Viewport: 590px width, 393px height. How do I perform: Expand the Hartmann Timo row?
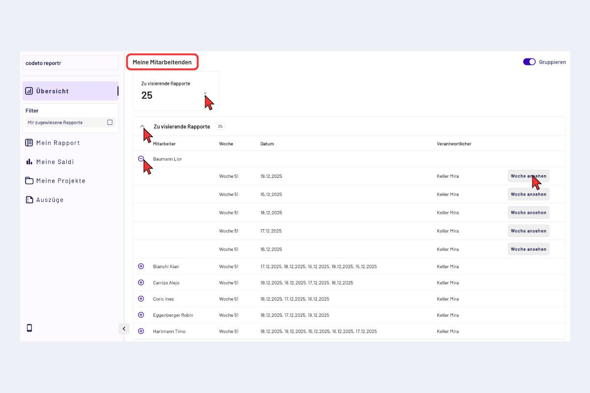141,331
